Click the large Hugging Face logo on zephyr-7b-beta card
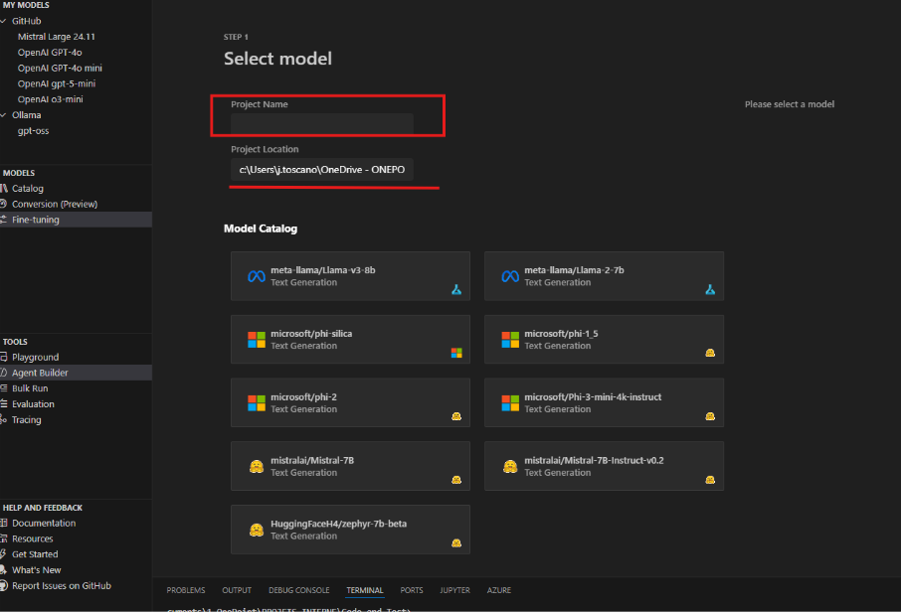The height and width of the screenshot is (614, 901). tap(257, 531)
